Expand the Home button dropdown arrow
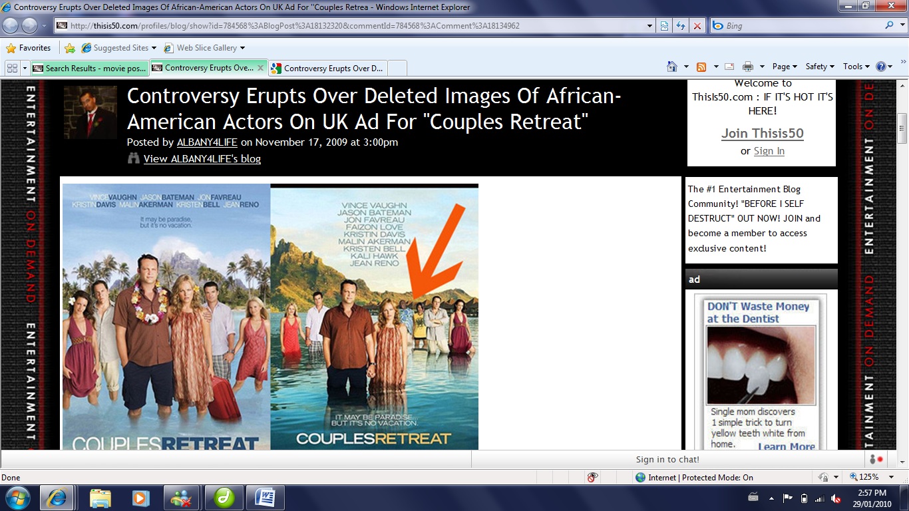The image size is (909, 511). click(686, 67)
